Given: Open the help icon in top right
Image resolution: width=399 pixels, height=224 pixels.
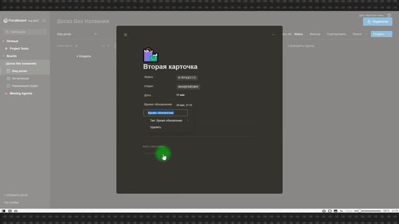Looking at the screenshot, I should 389,15.
